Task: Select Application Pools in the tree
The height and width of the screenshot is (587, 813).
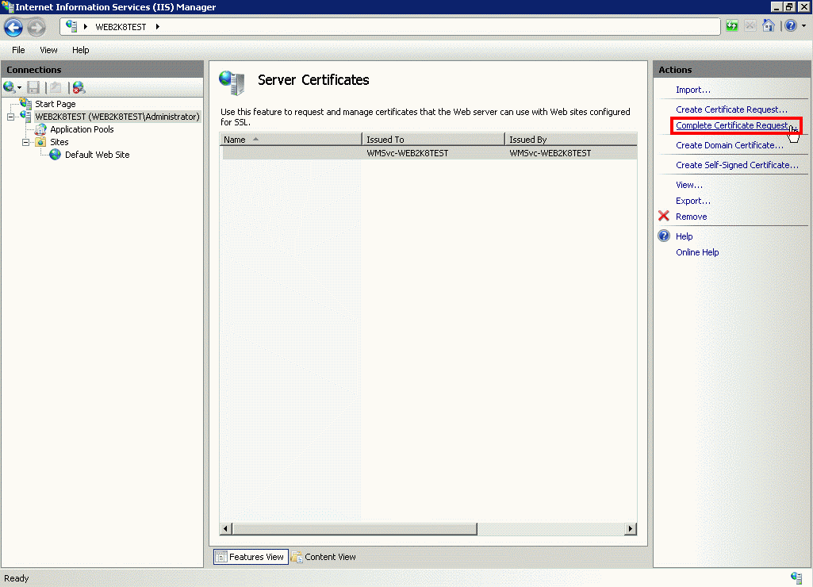Action: [x=82, y=129]
